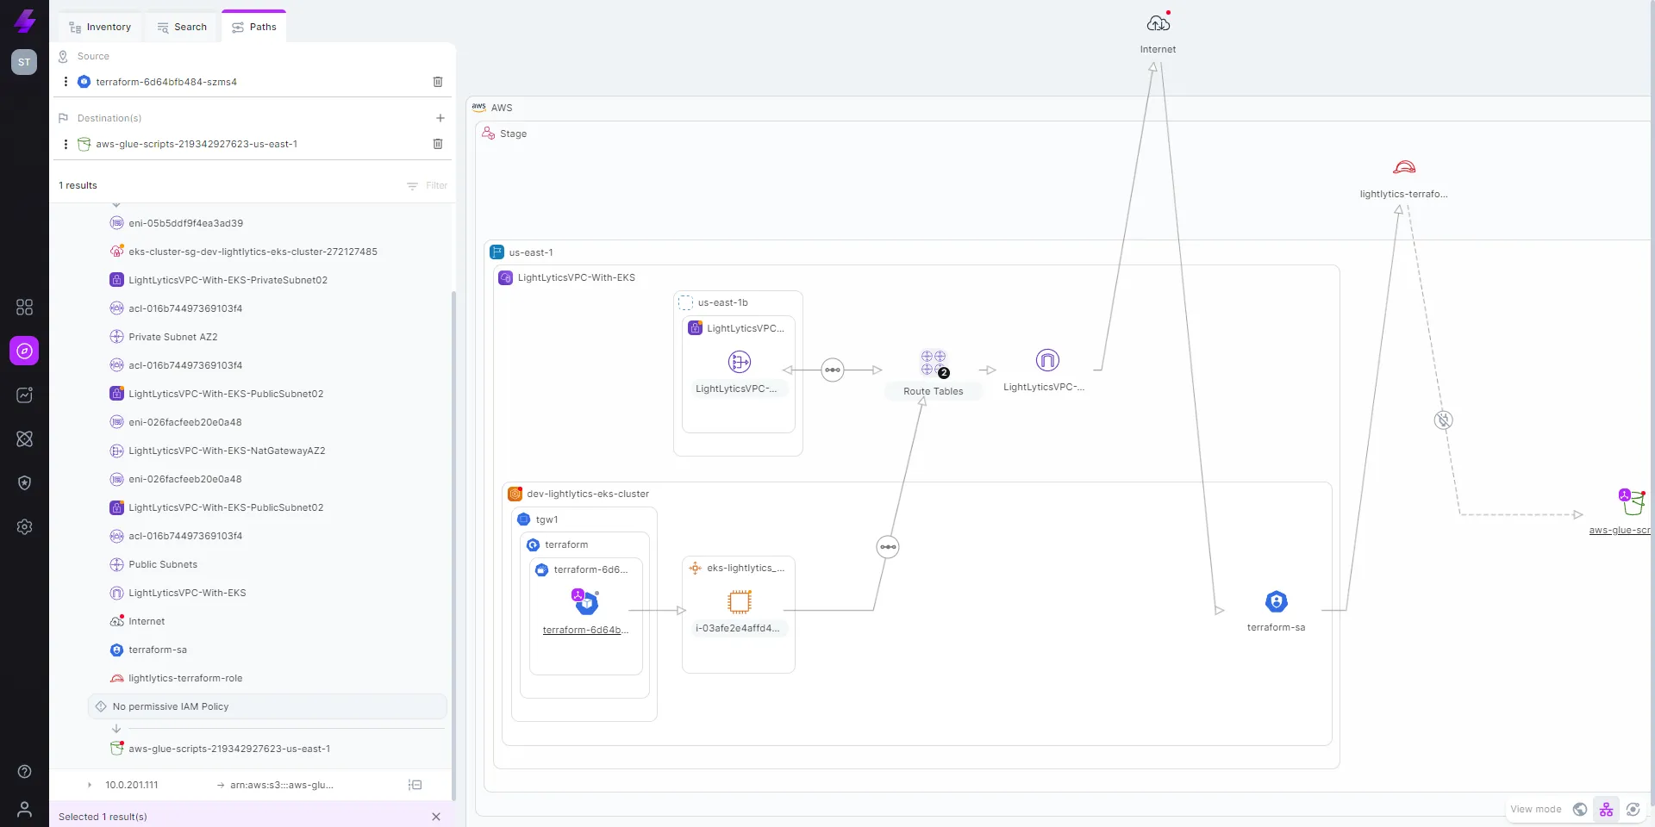Click the blocked connection icon on dashed edge

point(1444,420)
